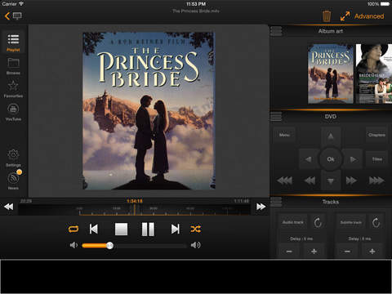Image resolution: width=392 pixels, height=294 pixels.
Task: Collapse the Album art section handle
Action: 276,31
